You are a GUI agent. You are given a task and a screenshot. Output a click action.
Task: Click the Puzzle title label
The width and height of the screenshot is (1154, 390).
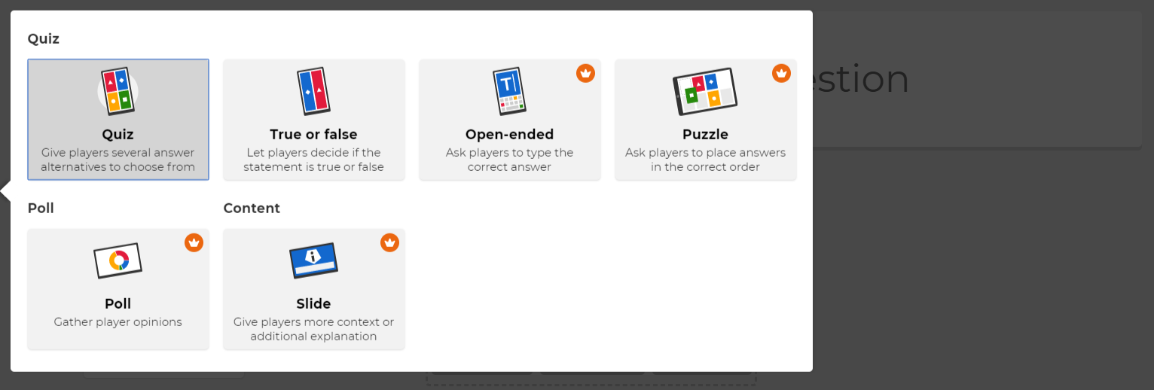coord(705,135)
